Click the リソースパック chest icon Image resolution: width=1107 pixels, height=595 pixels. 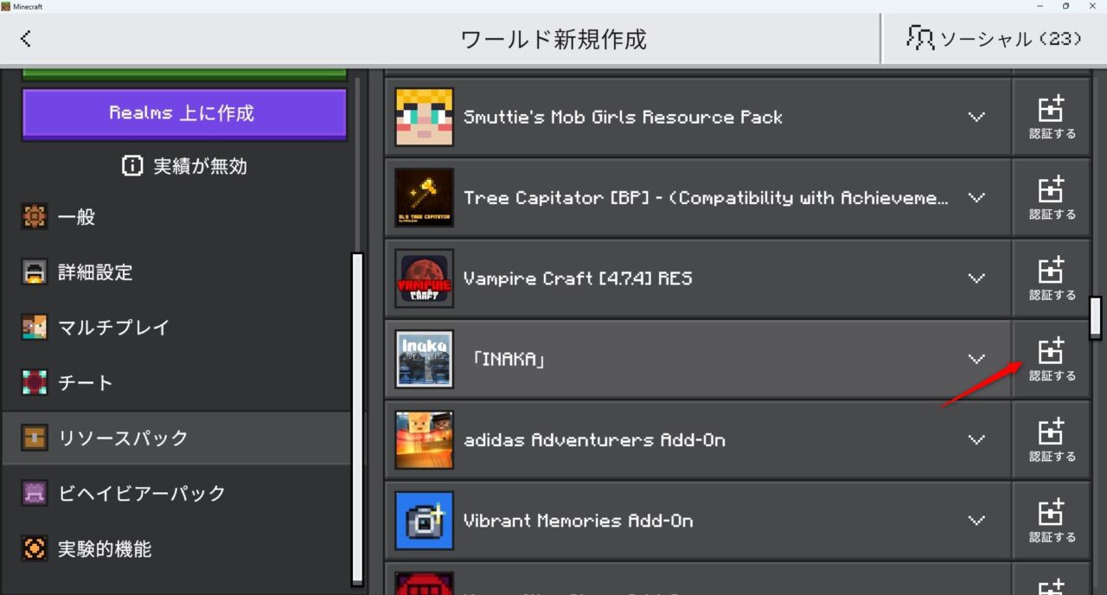click(x=35, y=438)
